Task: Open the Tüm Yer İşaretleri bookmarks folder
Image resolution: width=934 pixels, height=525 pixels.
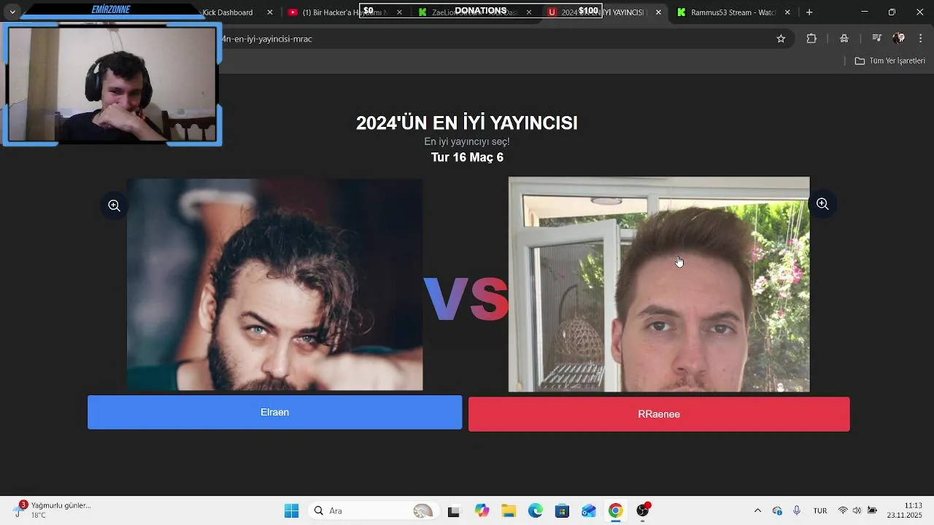Action: click(890, 61)
